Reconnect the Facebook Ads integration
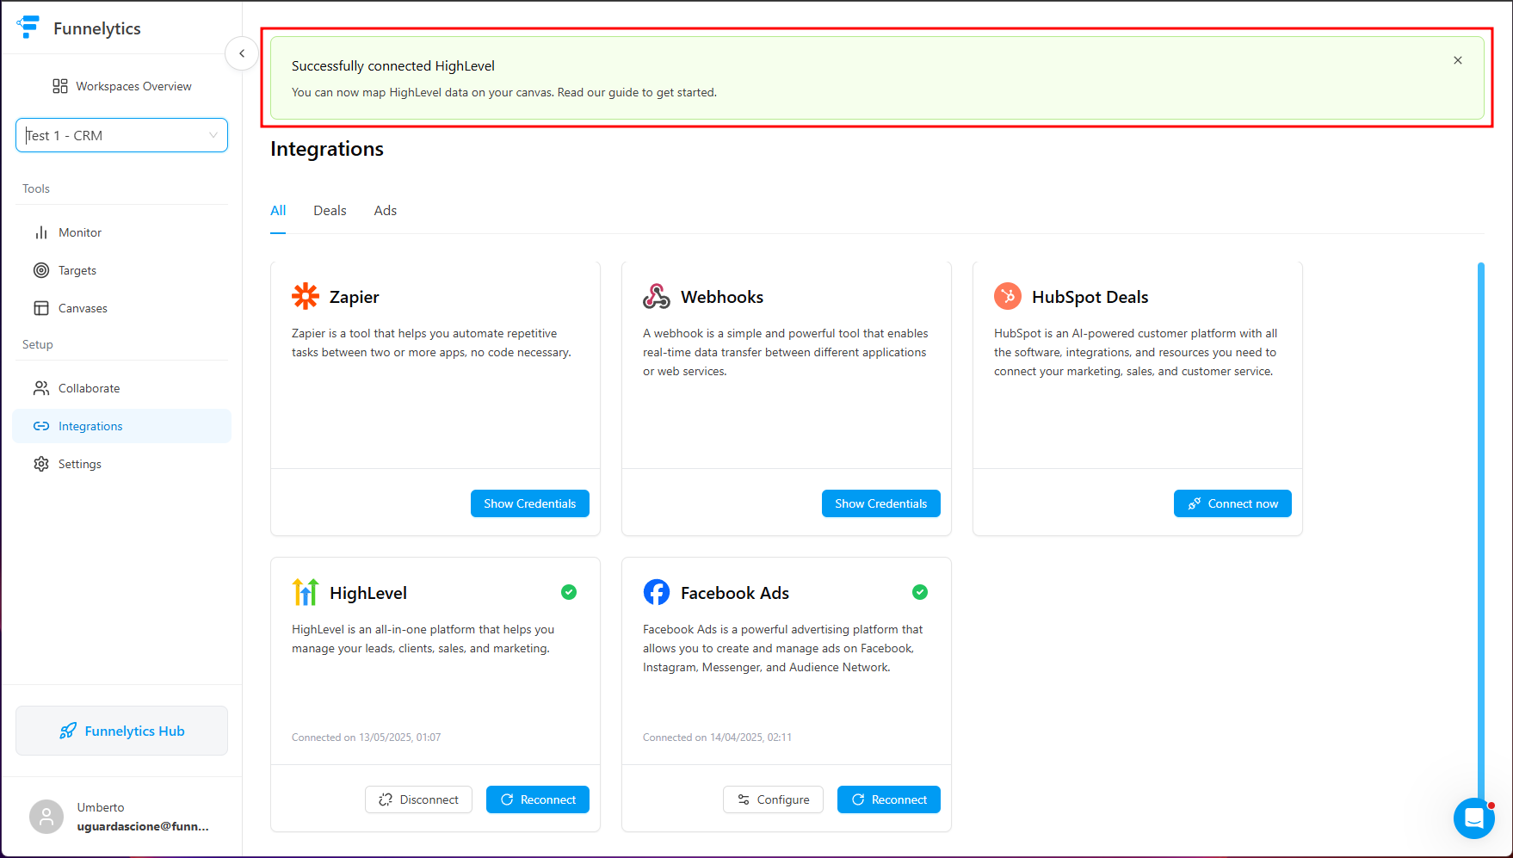This screenshot has height=858, width=1513. 889,799
